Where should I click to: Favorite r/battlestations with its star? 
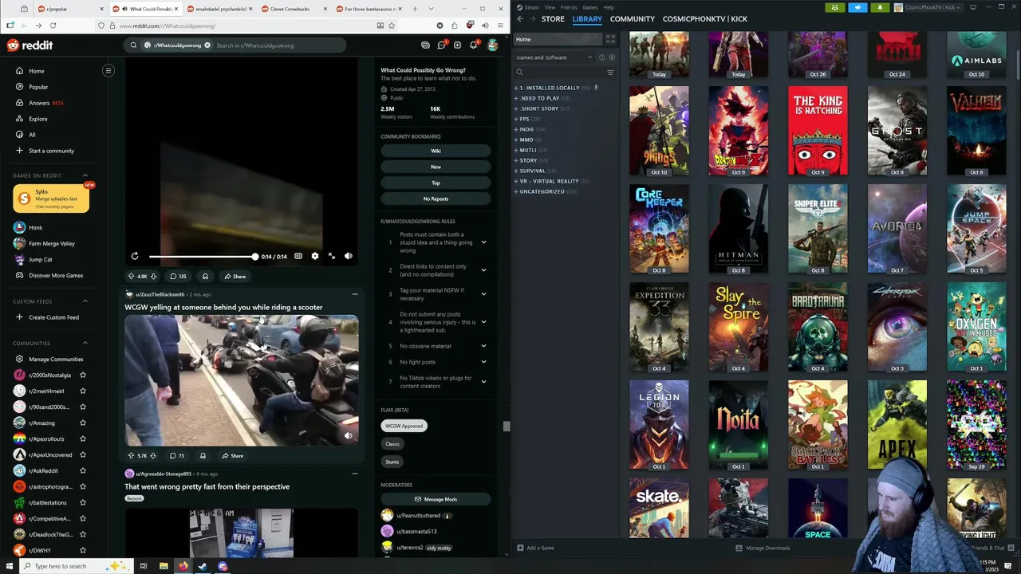[83, 503]
